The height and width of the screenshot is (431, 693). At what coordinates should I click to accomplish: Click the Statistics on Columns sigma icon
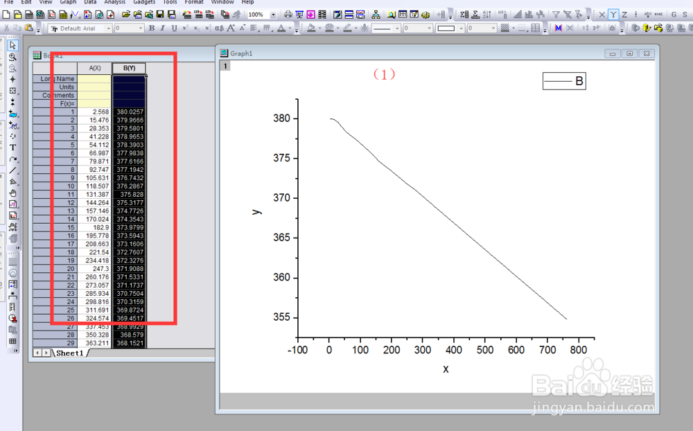tap(464, 15)
